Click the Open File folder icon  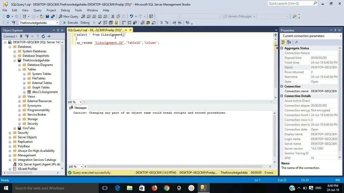pos(41,16)
